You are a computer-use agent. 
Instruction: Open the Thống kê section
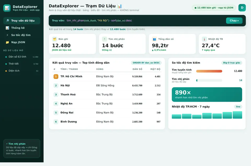(22, 28)
